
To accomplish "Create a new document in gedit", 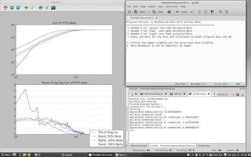I will [x=129, y=12].
